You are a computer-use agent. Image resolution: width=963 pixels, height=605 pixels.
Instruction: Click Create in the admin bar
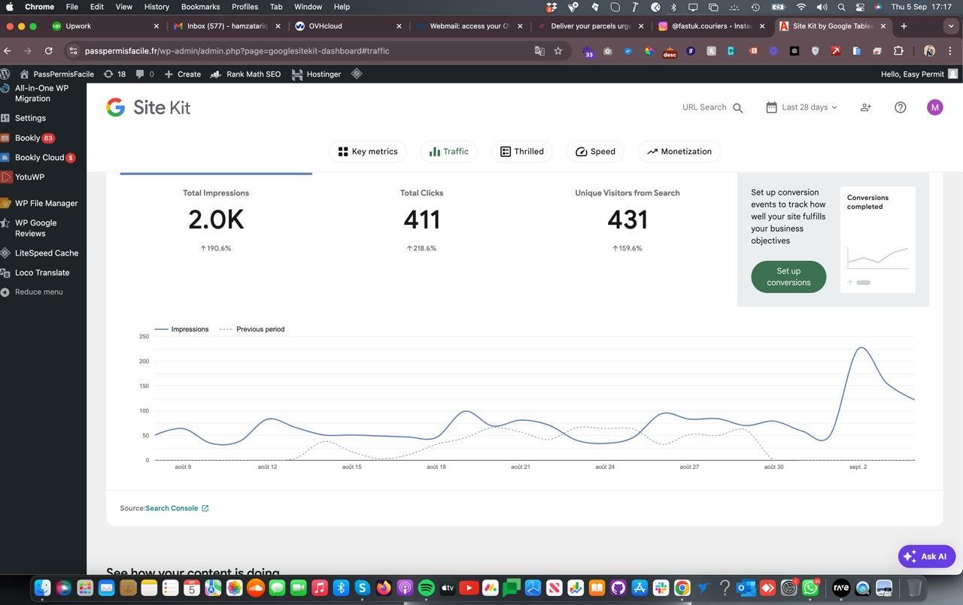click(183, 74)
